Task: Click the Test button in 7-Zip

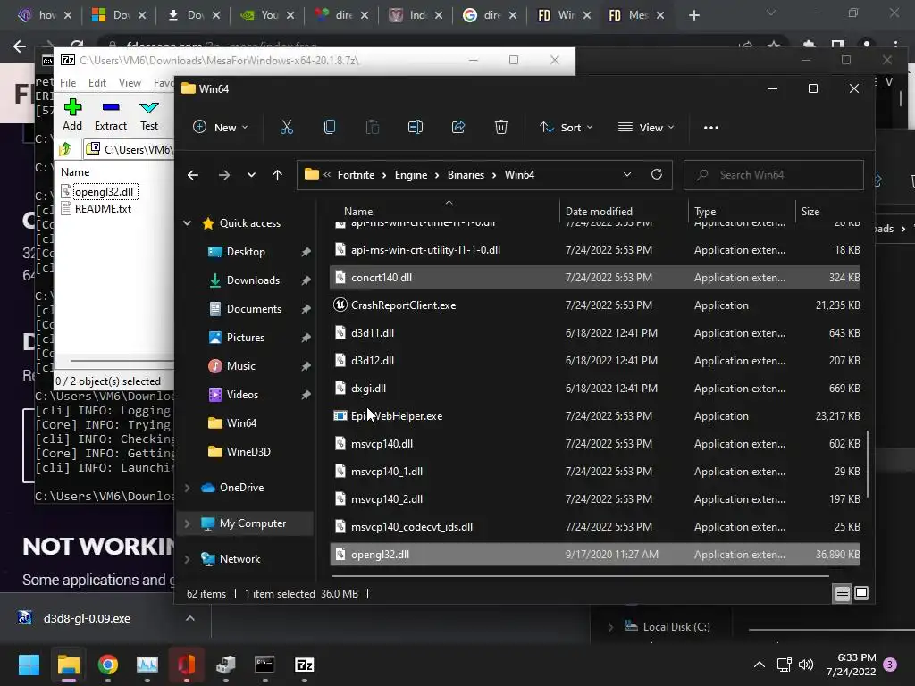Action: click(x=149, y=115)
